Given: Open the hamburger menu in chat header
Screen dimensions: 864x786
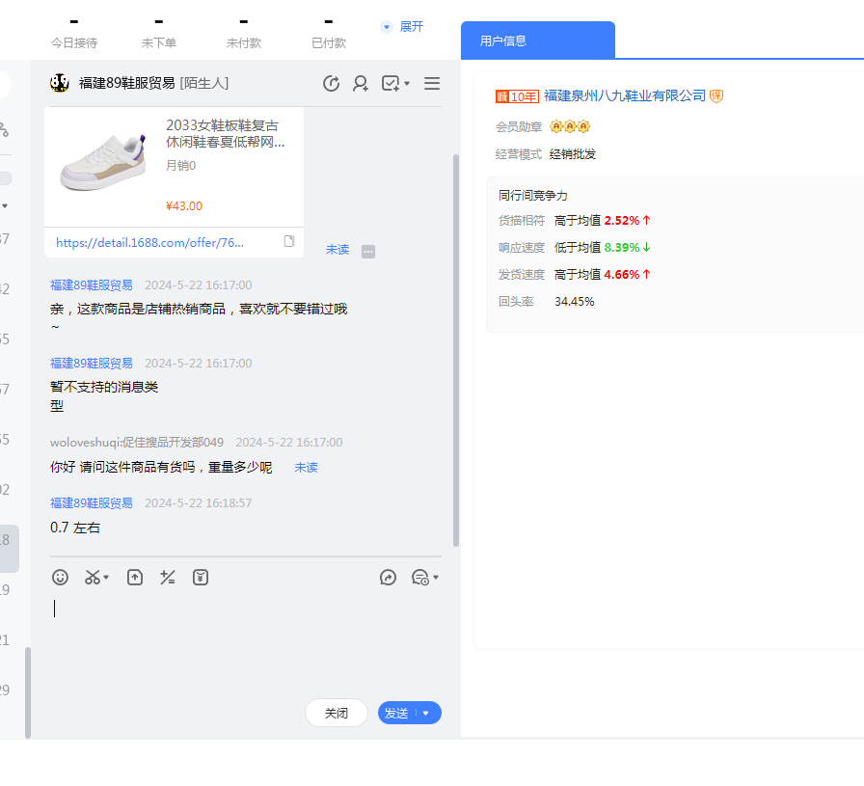Looking at the screenshot, I should [432, 84].
